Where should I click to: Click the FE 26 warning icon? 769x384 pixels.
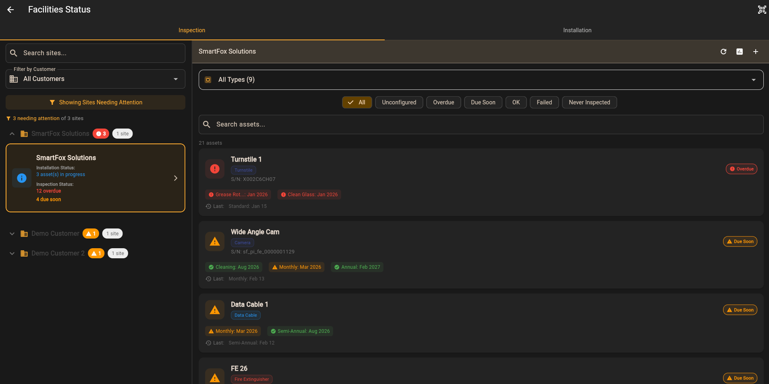215,378
